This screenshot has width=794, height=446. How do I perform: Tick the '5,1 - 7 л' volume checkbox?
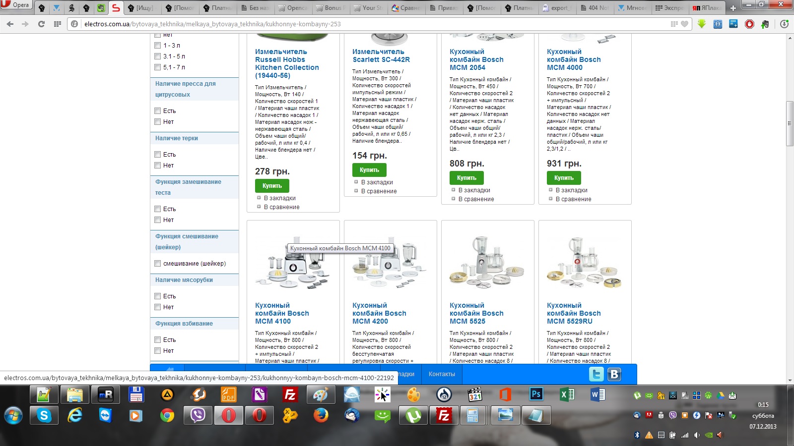tap(158, 67)
